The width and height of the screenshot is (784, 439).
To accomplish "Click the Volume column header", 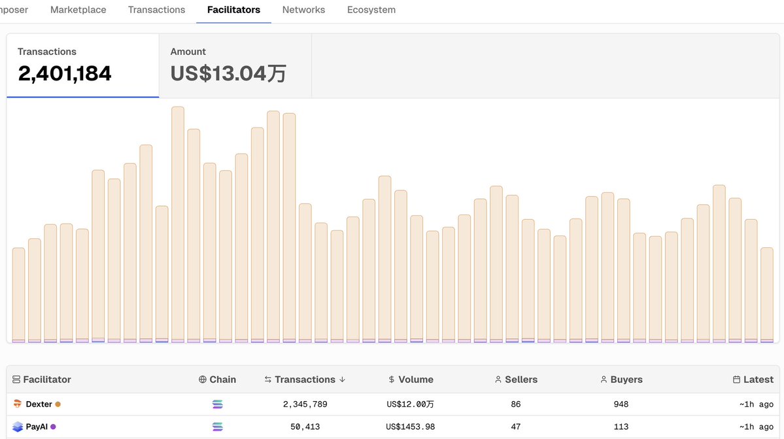I will (x=411, y=379).
